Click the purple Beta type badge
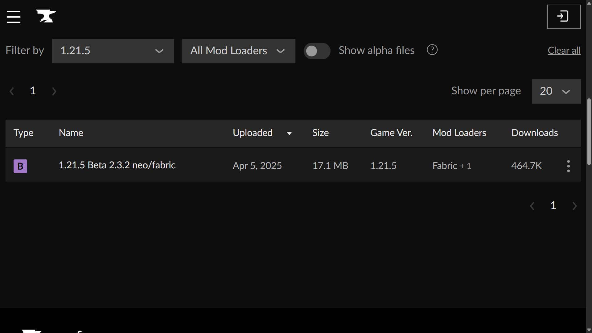 click(x=20, y=166)
